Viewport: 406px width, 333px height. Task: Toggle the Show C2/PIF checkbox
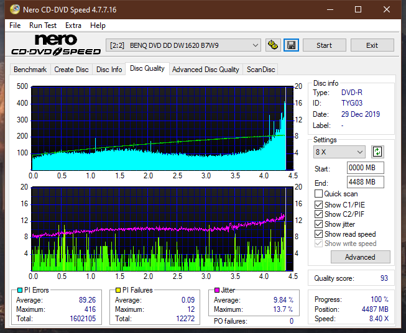point(318,214)
